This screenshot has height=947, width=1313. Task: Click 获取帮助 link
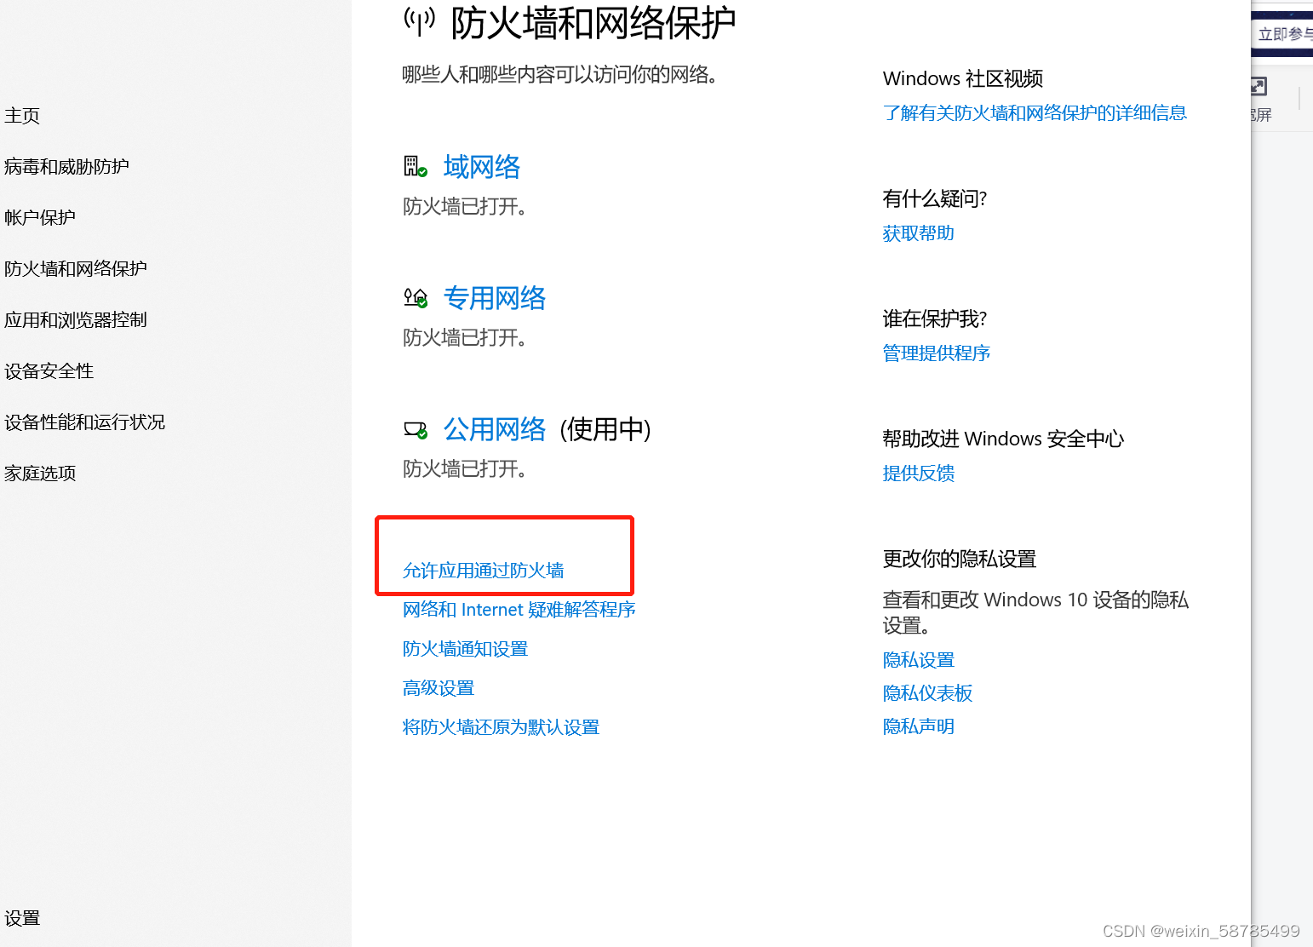(917, 232)
